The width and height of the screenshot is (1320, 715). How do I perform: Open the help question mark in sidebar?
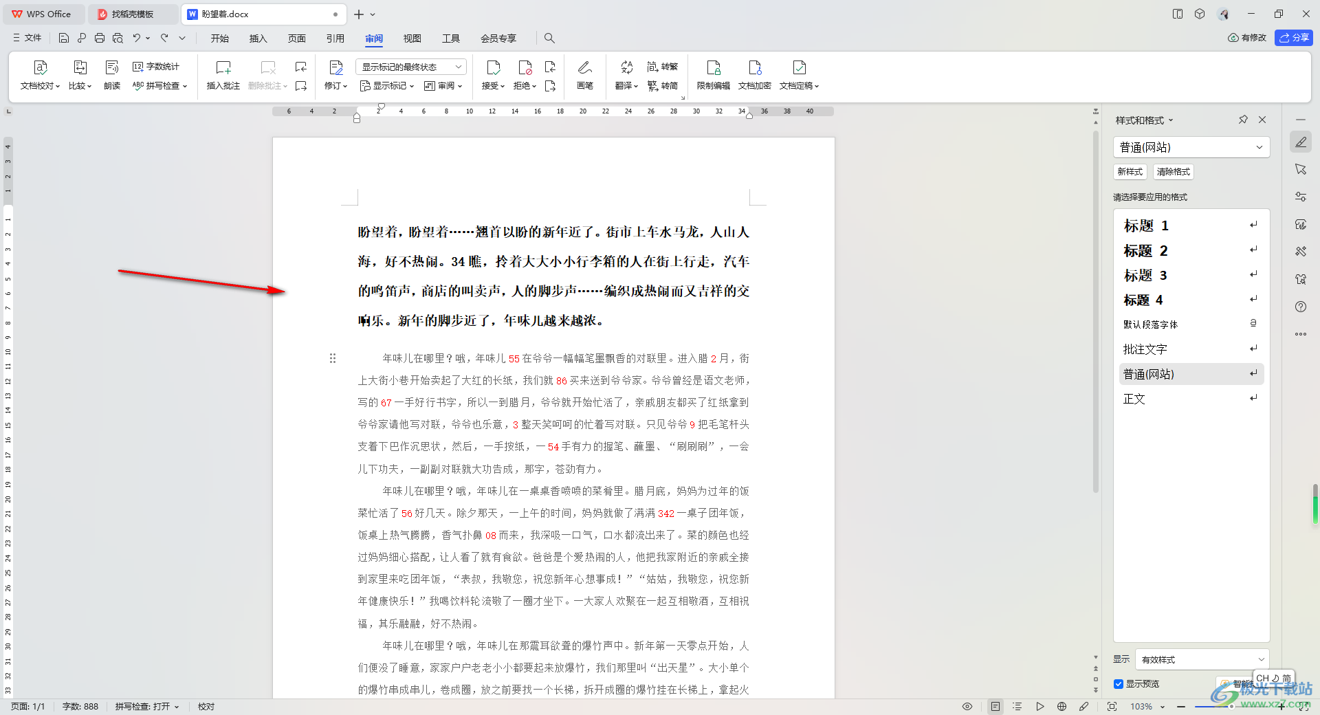[x=1300, y=307]
